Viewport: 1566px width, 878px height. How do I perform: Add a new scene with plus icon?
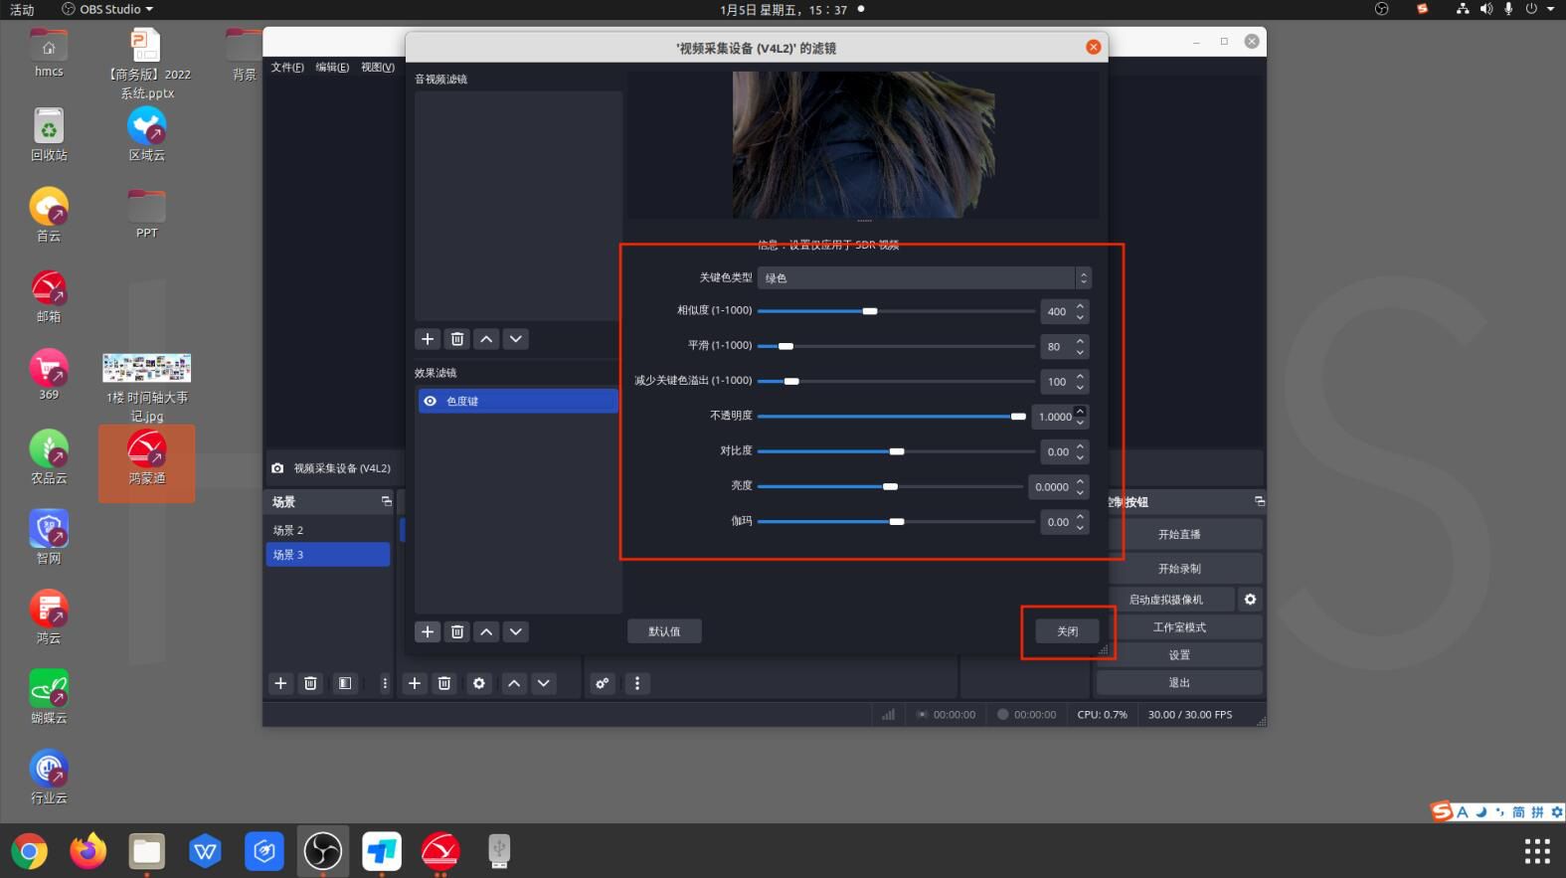tap(280, 683)
